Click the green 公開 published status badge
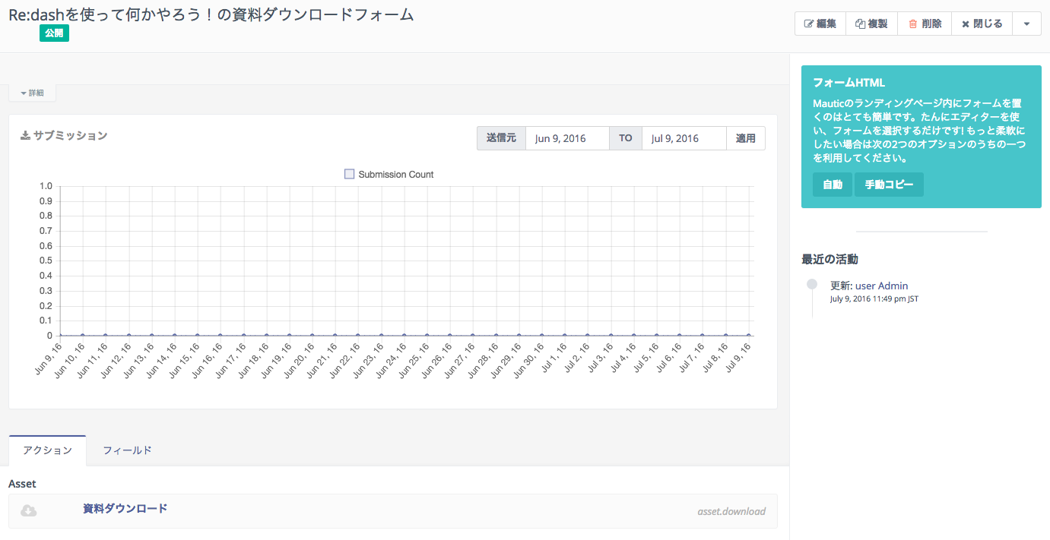This screenshot has width=1050, height=540. click(54, 33)
